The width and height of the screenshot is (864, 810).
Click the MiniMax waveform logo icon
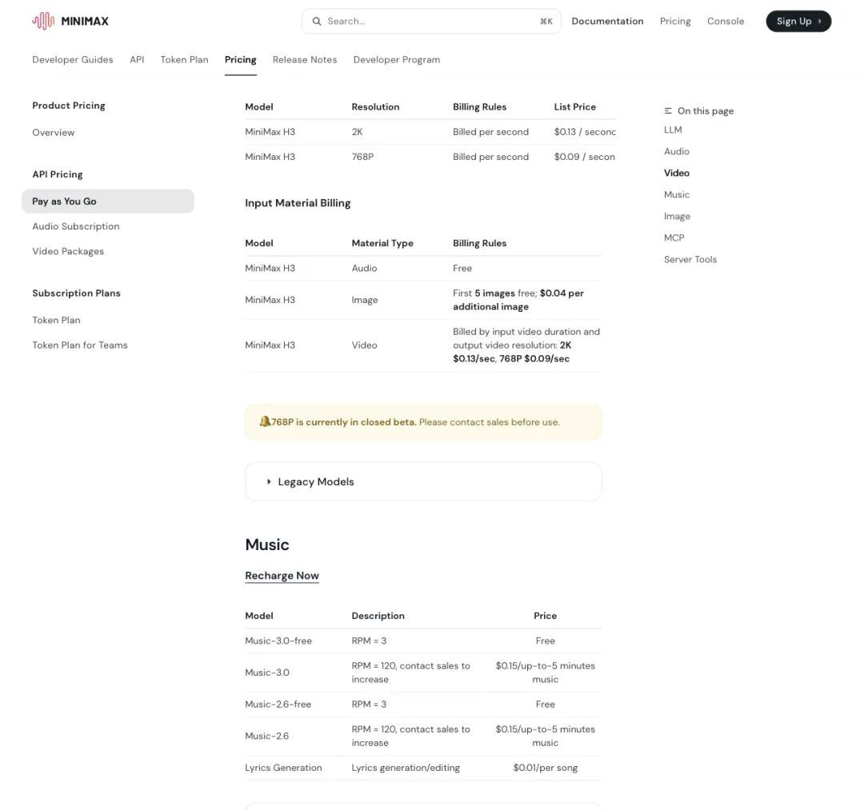click(43, 21)
